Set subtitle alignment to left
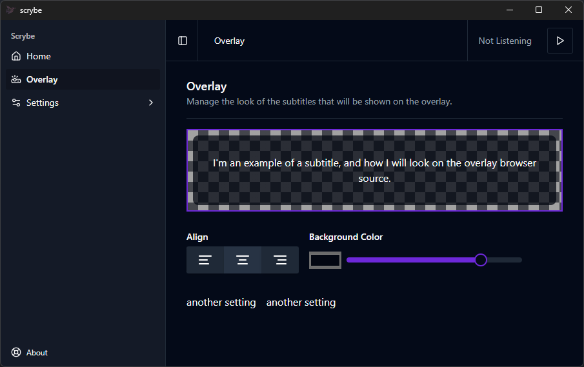Screen dimensions: 584x367 205,260
